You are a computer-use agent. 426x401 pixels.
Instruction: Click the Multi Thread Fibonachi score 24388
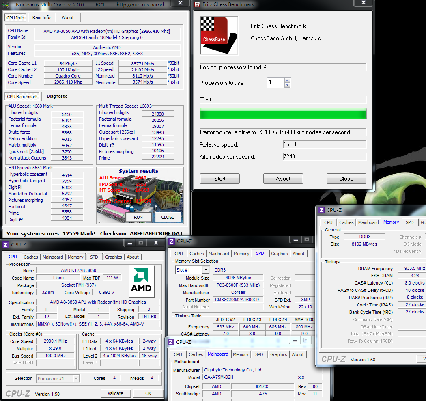point(158,114)
